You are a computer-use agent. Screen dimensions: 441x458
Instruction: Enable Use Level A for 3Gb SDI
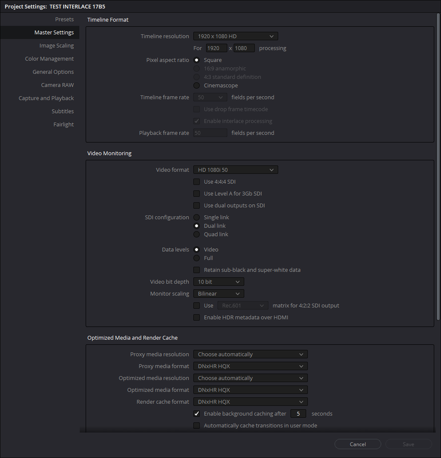(x=197, y=194)
